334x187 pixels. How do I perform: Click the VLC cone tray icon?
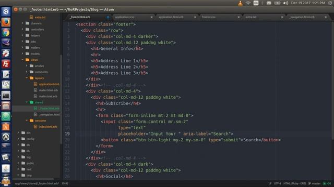click(240, 3)
